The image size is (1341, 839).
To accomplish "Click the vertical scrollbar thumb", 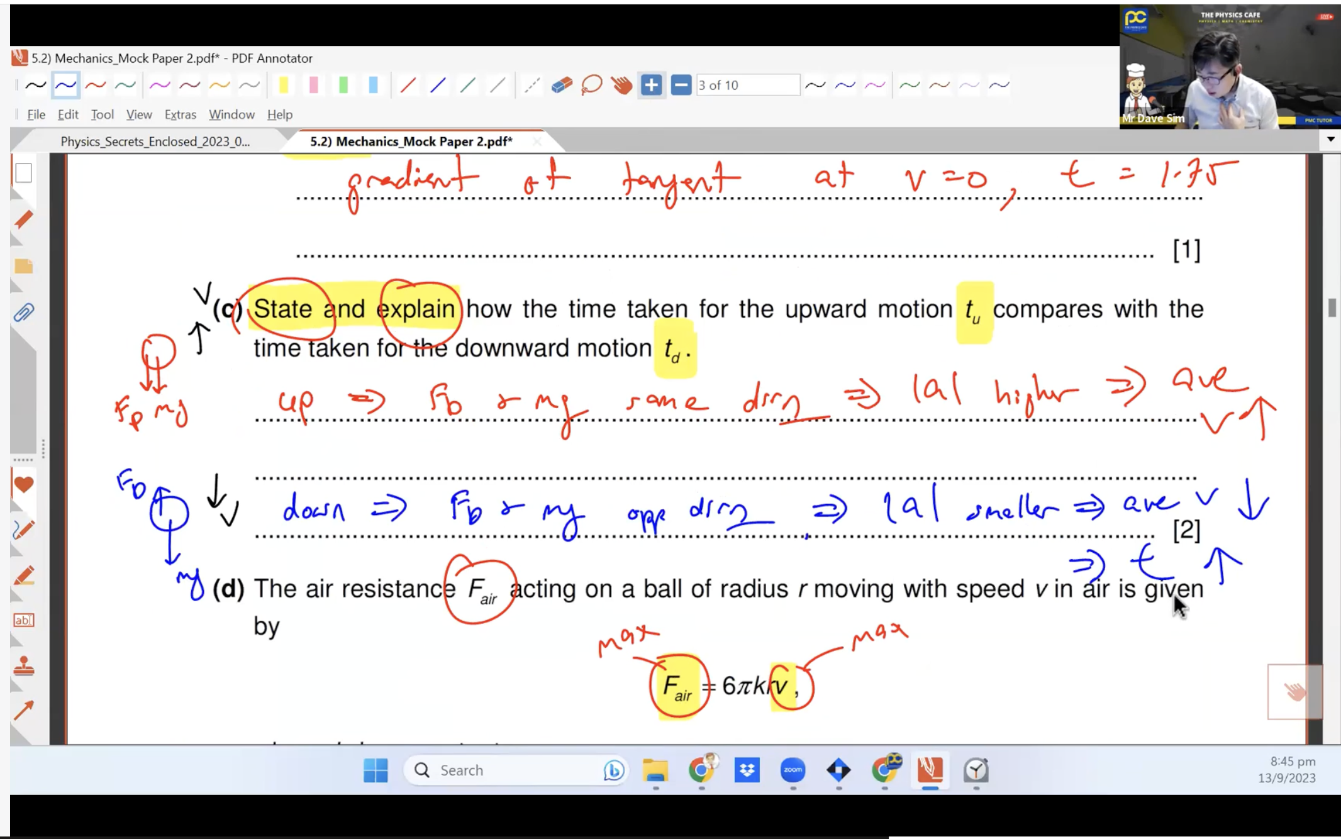I will [1332, 308].
